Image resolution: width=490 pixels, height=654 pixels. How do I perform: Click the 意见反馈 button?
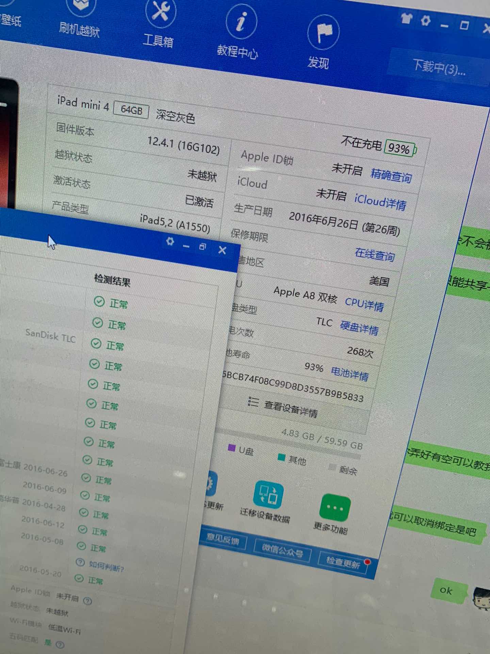click(223, 540)
